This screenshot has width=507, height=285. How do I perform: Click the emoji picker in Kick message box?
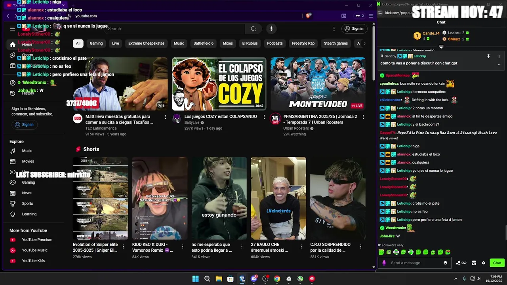click(446, 263)
